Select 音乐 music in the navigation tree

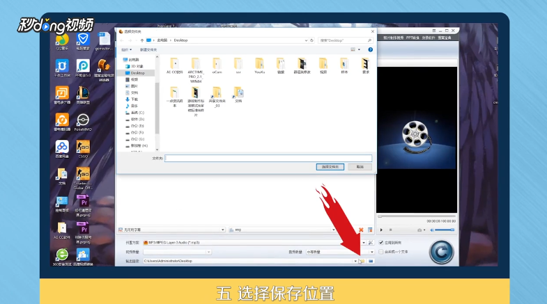click(x=134, y=106)
